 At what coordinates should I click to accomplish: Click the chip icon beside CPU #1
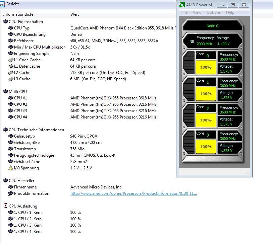point(11,98)
